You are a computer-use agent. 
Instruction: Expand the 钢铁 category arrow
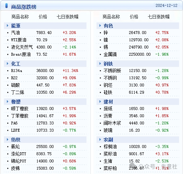click(x=100, y=64)
